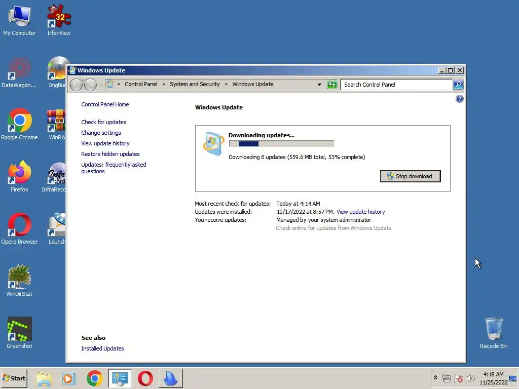Open Updates frequently asked questions link

point(114,168)
